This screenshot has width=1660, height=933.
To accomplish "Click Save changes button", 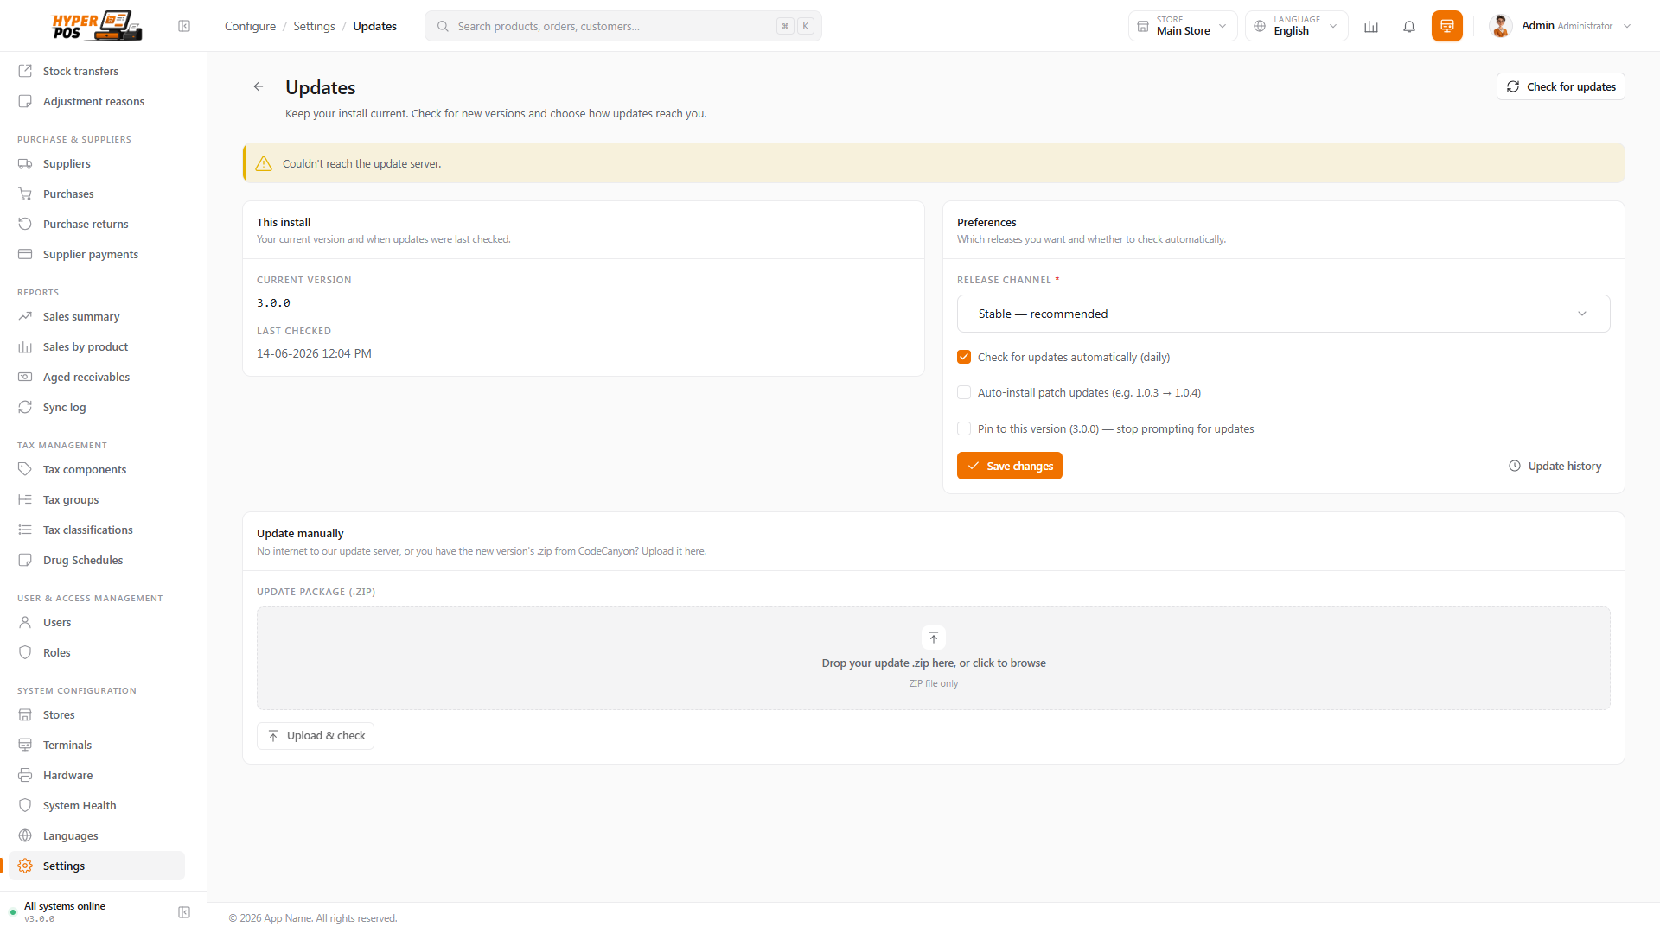I will [x=1009, y=466].
